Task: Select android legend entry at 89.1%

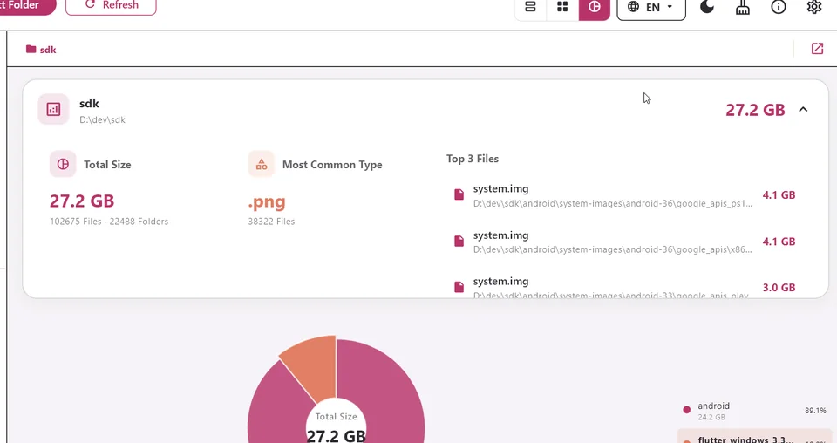Action: pyautogui.click(x=754, y=411)
